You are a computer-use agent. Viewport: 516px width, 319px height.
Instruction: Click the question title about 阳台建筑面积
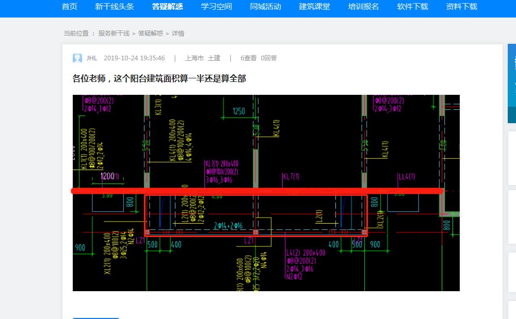point(159,78)
